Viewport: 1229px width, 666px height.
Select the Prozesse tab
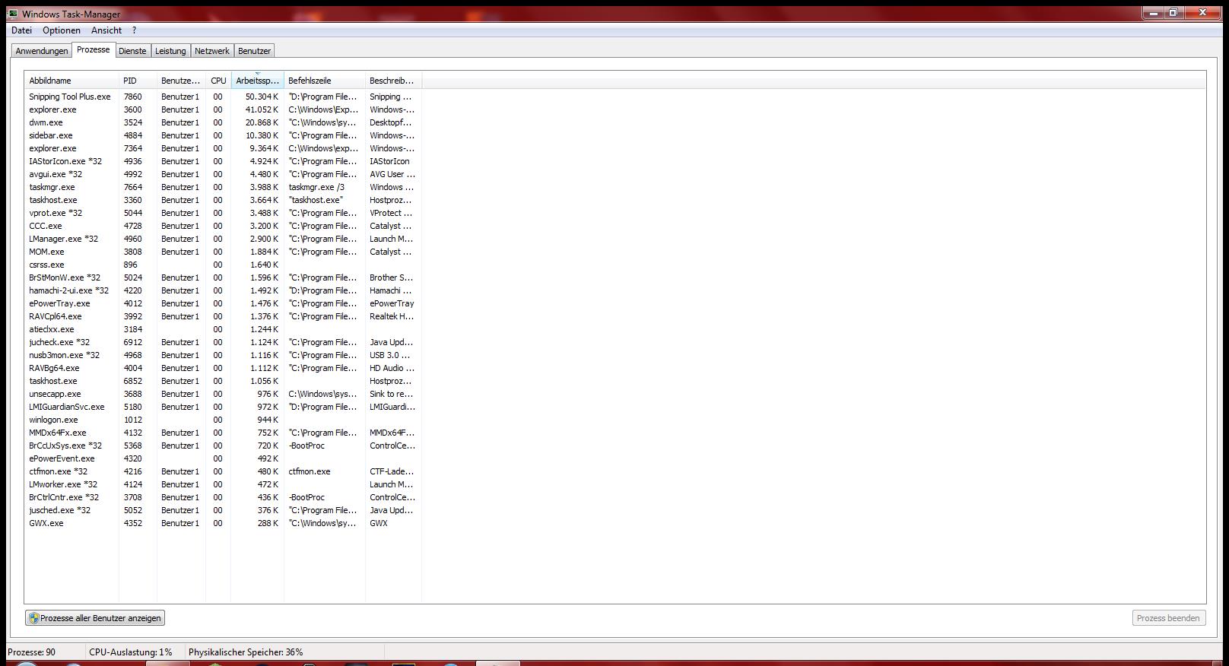(94, 49)
